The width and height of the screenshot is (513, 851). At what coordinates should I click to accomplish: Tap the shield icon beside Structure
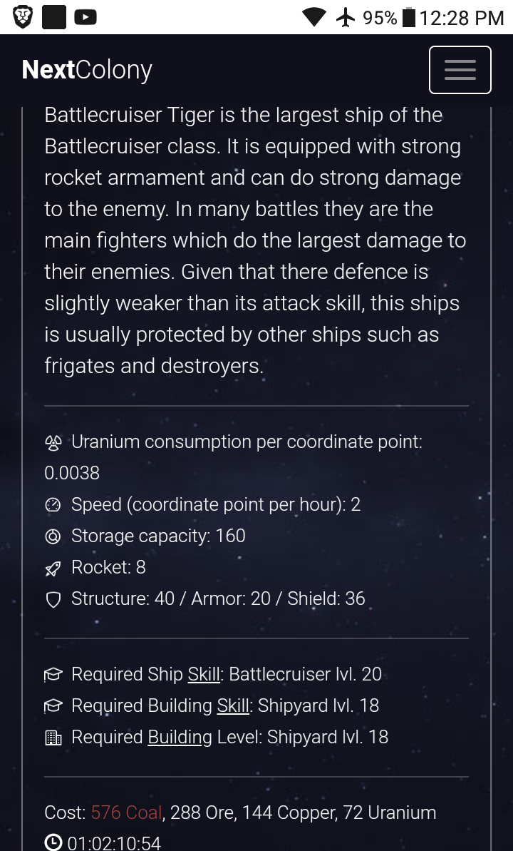[x=53, y=599]
